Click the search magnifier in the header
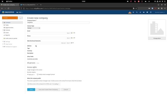This screenshot has width=167, height=94. click(x=137, y=12)
